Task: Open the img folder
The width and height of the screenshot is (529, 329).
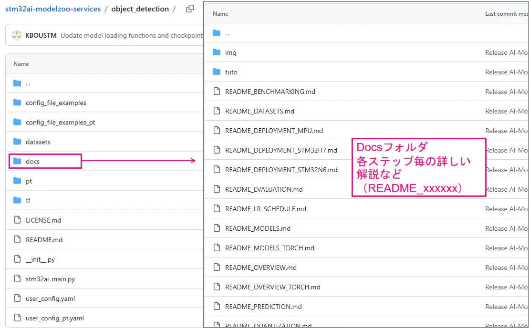Action: tap(231, 52)
